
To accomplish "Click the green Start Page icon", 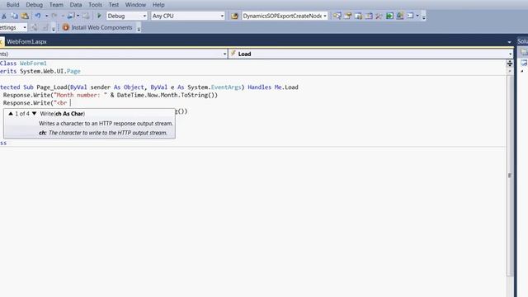I will pos(389,16).
